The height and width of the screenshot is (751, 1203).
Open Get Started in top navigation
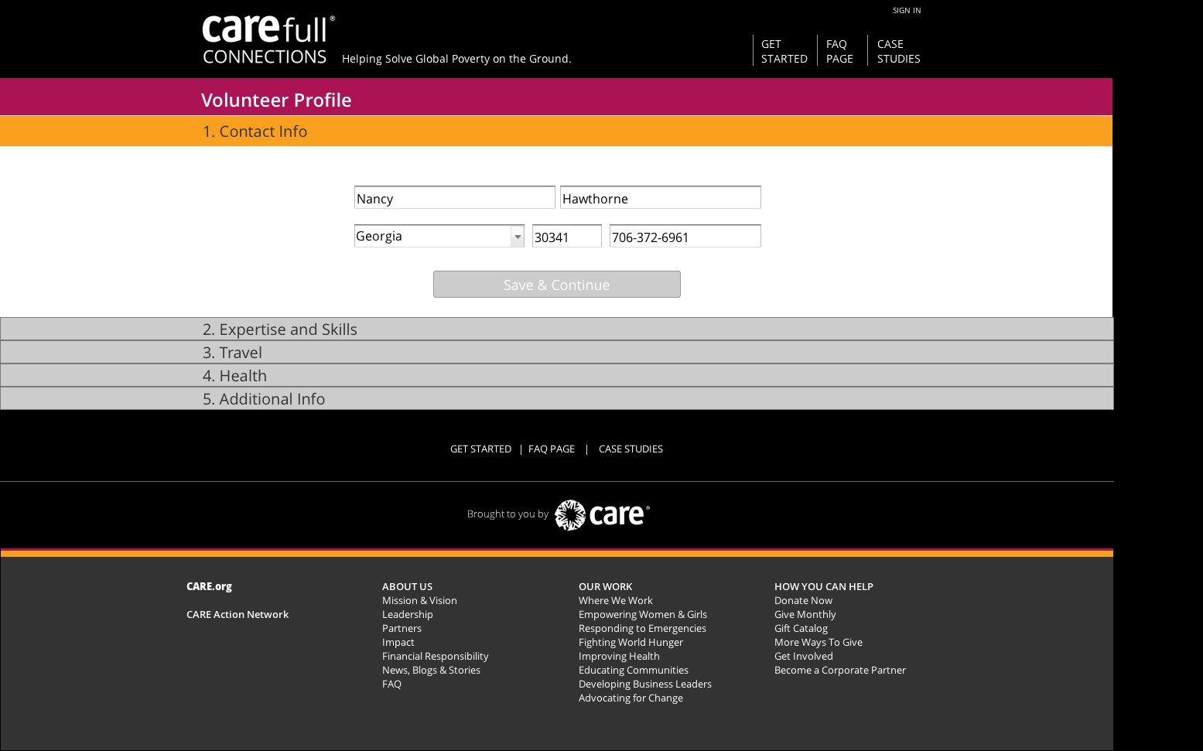coord(784,51)
